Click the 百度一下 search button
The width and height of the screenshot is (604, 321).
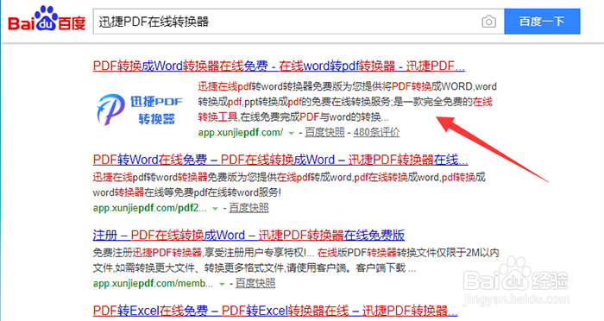point(542,22)
